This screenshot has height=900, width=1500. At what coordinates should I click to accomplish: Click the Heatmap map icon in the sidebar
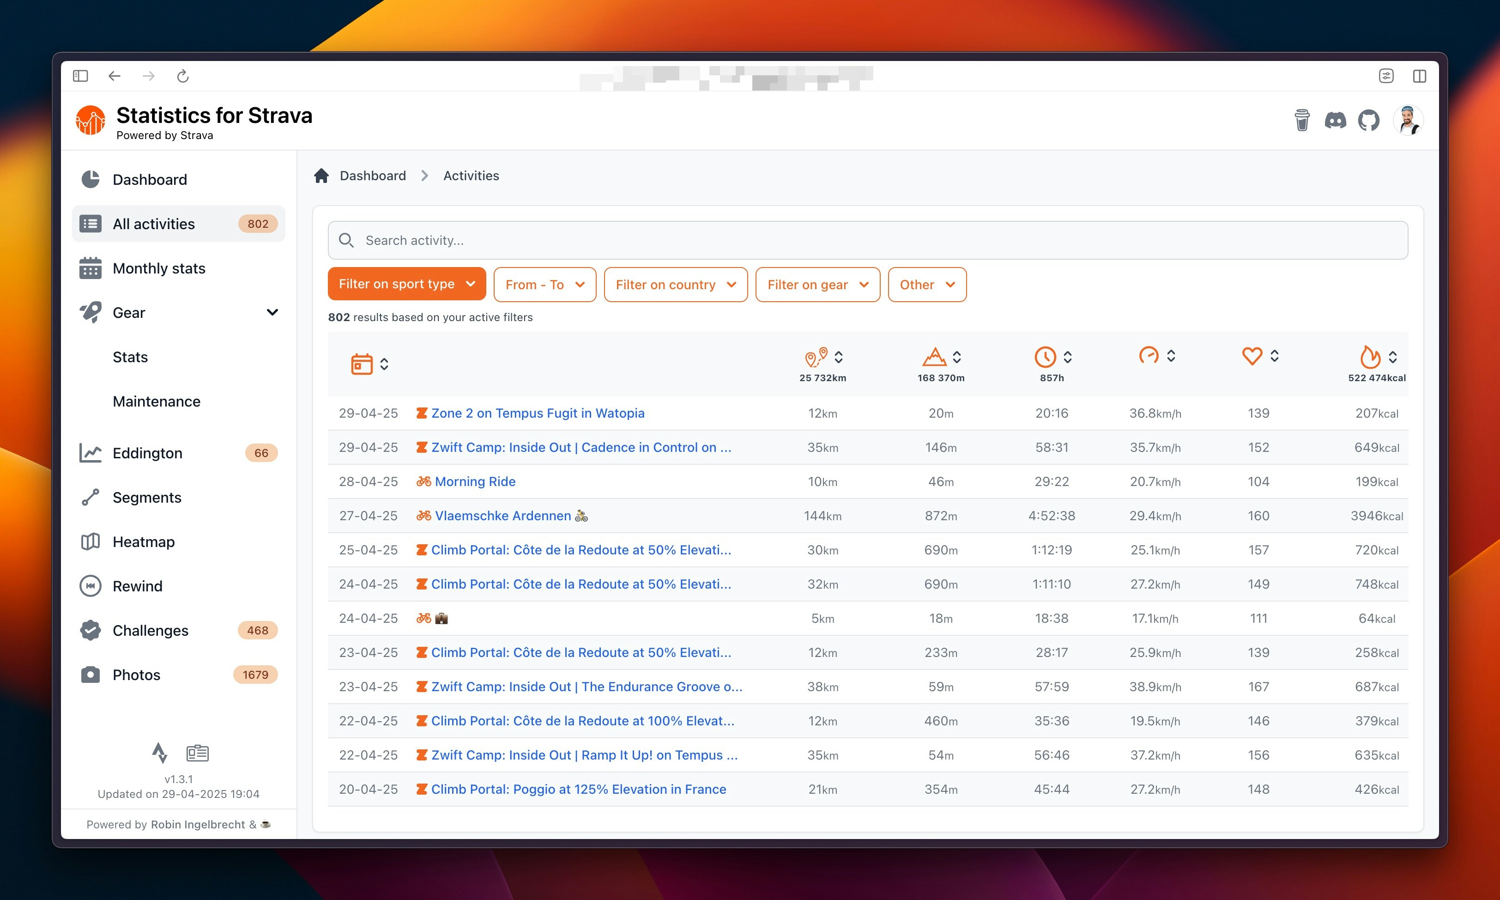click(91, 541)
